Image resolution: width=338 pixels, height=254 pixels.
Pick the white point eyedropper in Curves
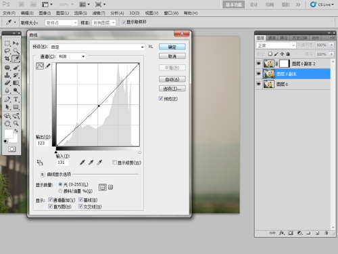pos(99,163)
